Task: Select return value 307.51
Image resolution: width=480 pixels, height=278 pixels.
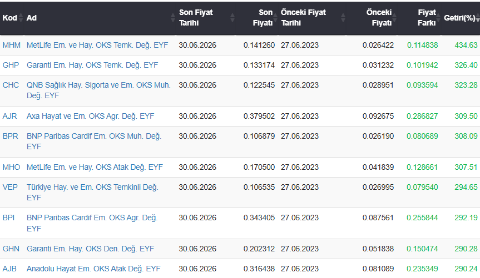Action: 466,167
